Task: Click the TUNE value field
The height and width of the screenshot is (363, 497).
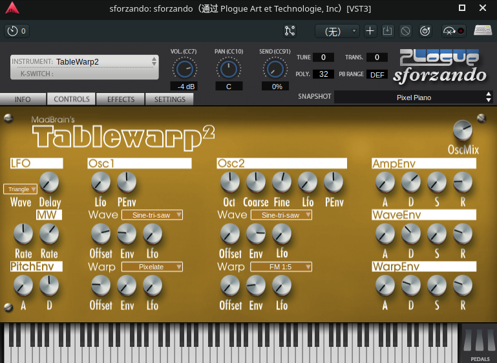Action: [323, 57]
